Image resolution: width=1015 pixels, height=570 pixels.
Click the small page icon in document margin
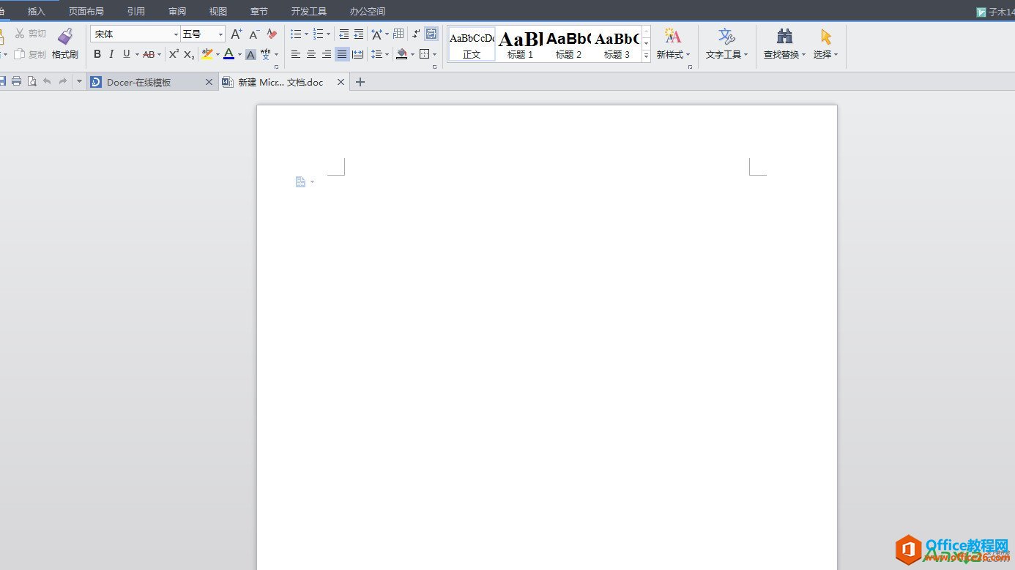pos(300,181)
